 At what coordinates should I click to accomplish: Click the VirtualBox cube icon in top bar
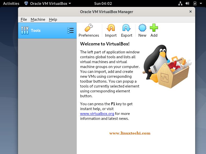pos(26,3)
